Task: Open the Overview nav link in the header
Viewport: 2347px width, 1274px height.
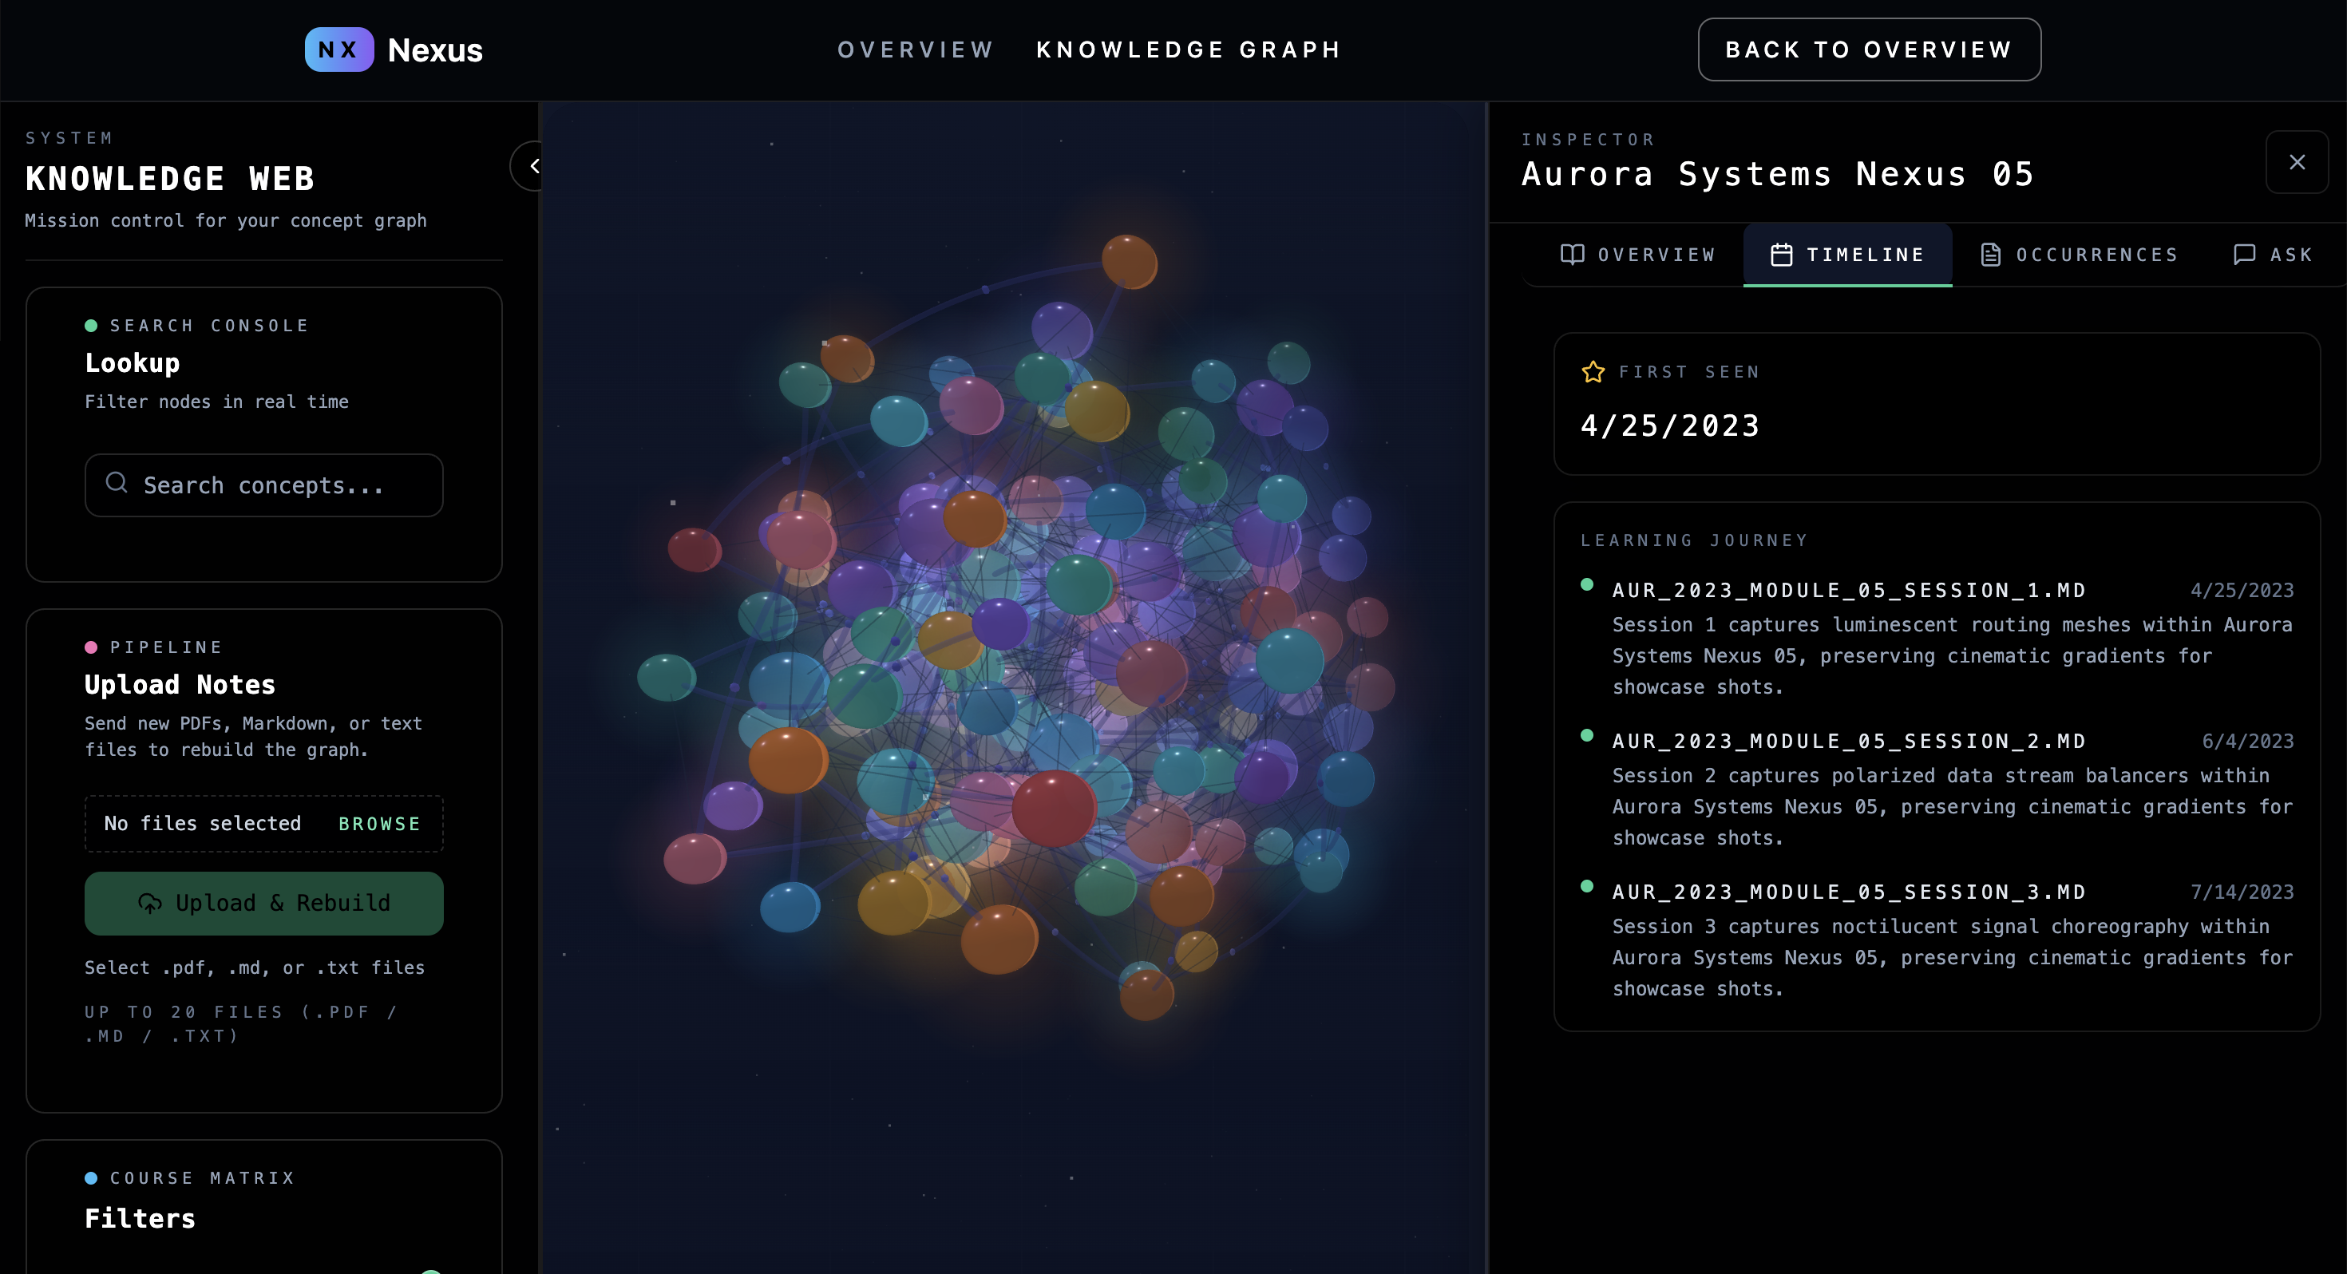Action: coord(915,49)
